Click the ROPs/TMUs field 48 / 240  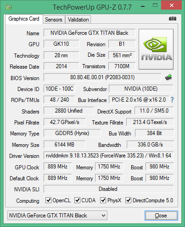[59, 100]
